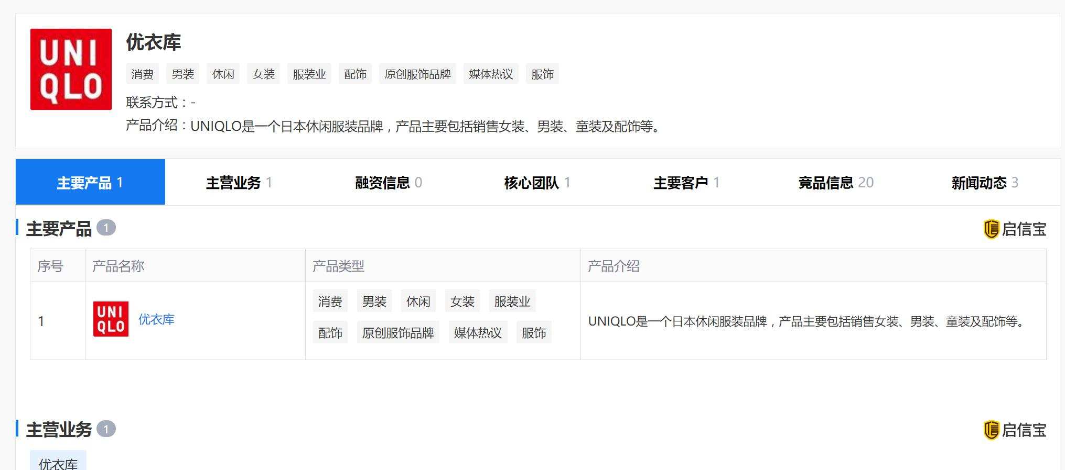Screen dimensions: 1065x470
Task: Click the large UNIQLO logo in header
Action: tap(71, 69)
